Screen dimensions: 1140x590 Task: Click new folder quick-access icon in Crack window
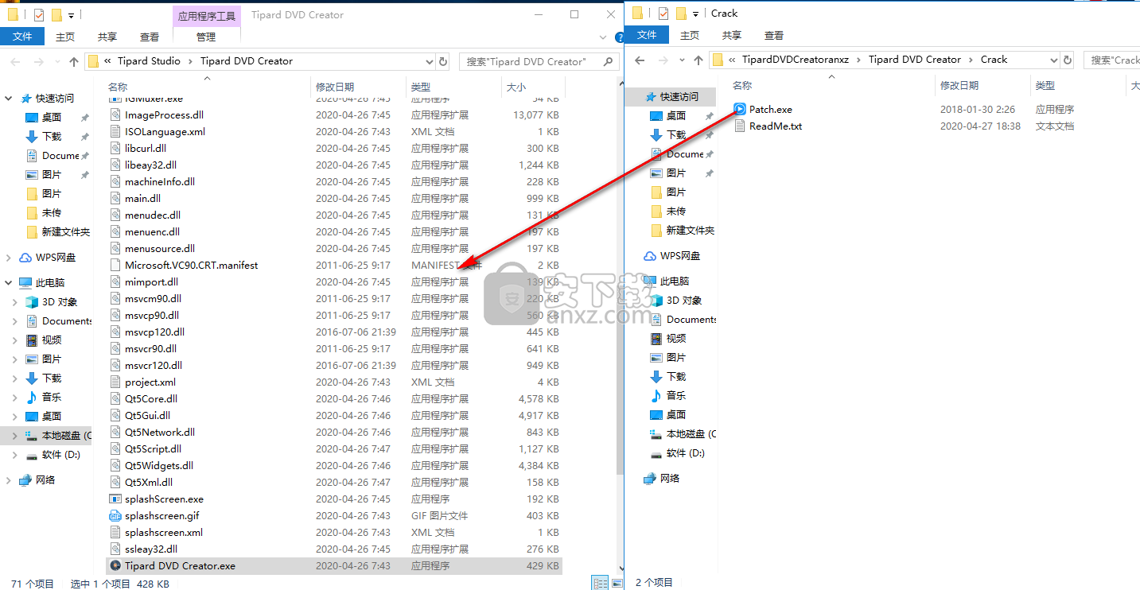click(681, 13)
